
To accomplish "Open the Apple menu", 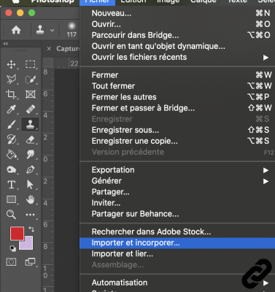I will click(x=16, y=1).
